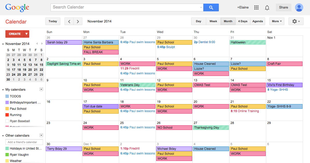Image resolution: width=310 pixels, height=163 pixels.
Task: Click the Add a friend's calendar field
Action: click(x=24, y=142)
